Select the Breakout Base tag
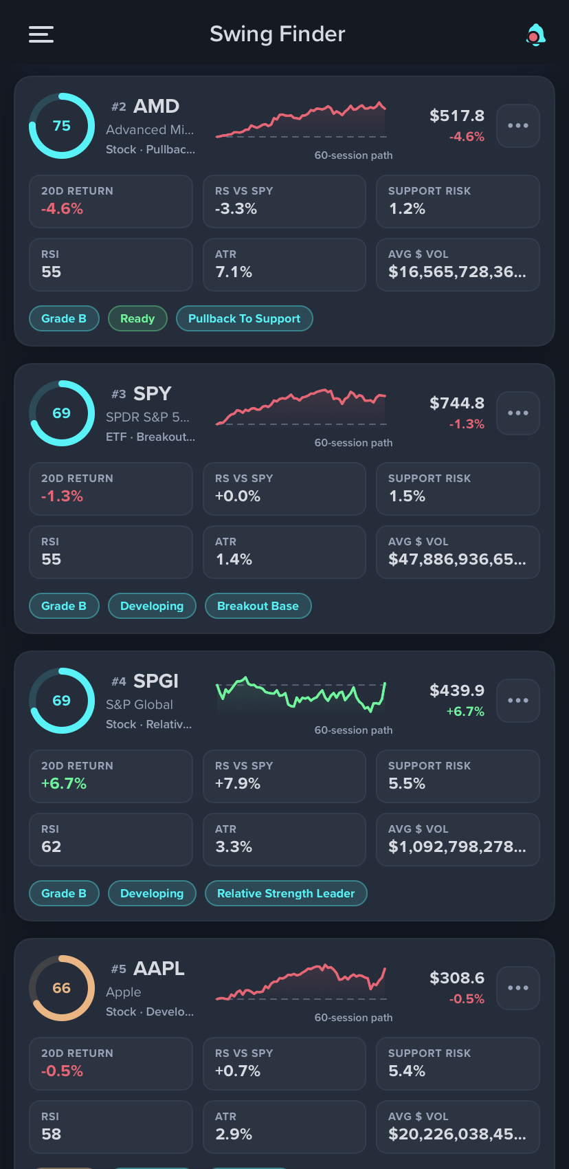 point(258,606)
